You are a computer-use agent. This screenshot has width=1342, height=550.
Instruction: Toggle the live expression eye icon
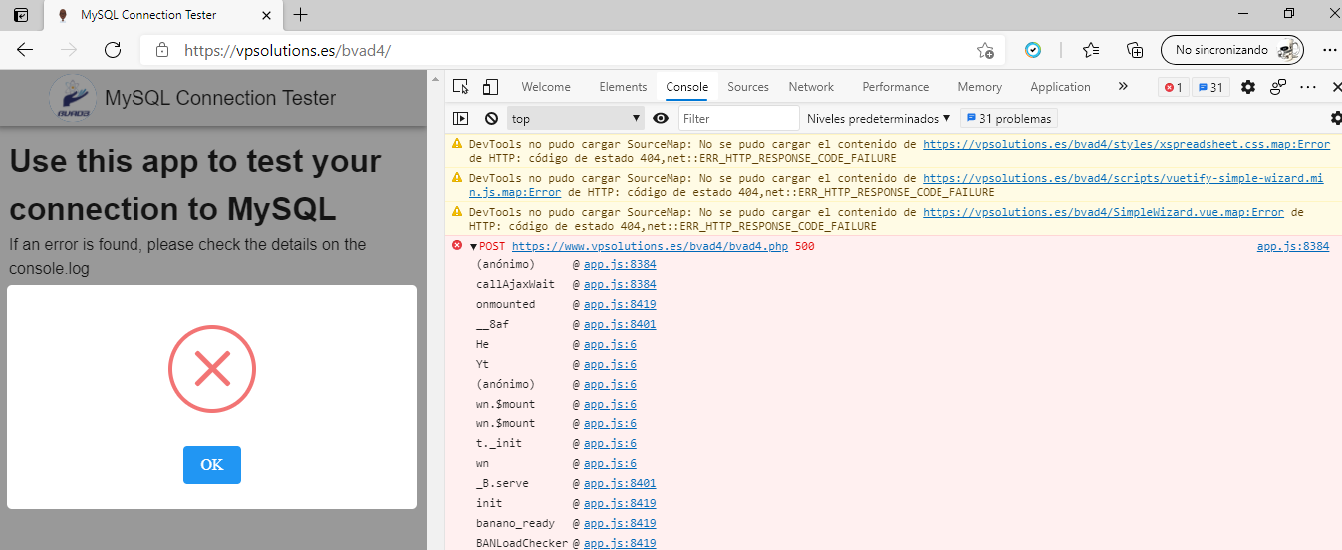coord(661,118)
